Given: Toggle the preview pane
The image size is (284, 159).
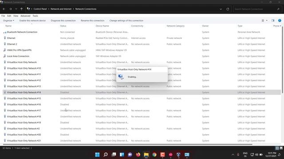Looking at the screenshot, I should tap(273, 21).
